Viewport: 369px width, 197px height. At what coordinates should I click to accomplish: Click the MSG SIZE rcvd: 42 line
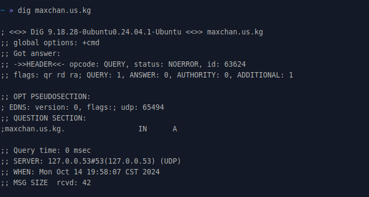pos(46,182)
